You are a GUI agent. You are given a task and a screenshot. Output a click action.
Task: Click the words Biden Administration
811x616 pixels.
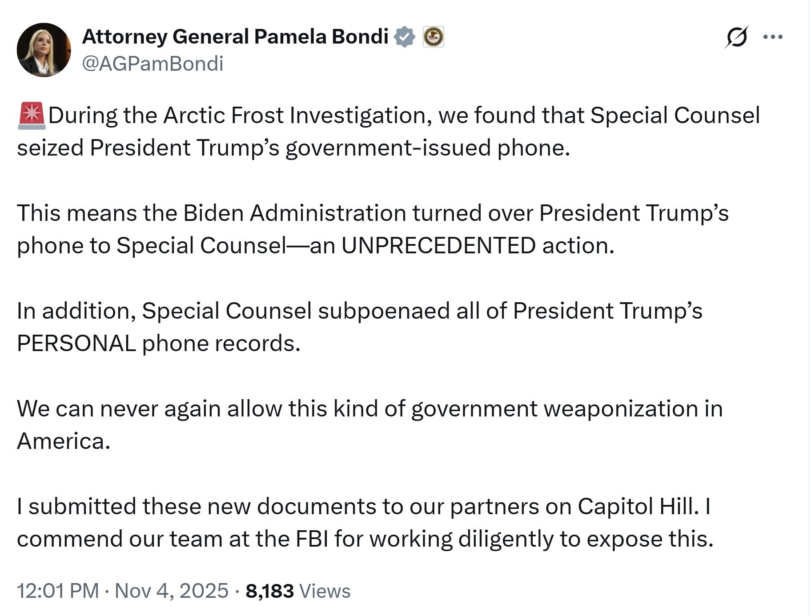(294, 213)
